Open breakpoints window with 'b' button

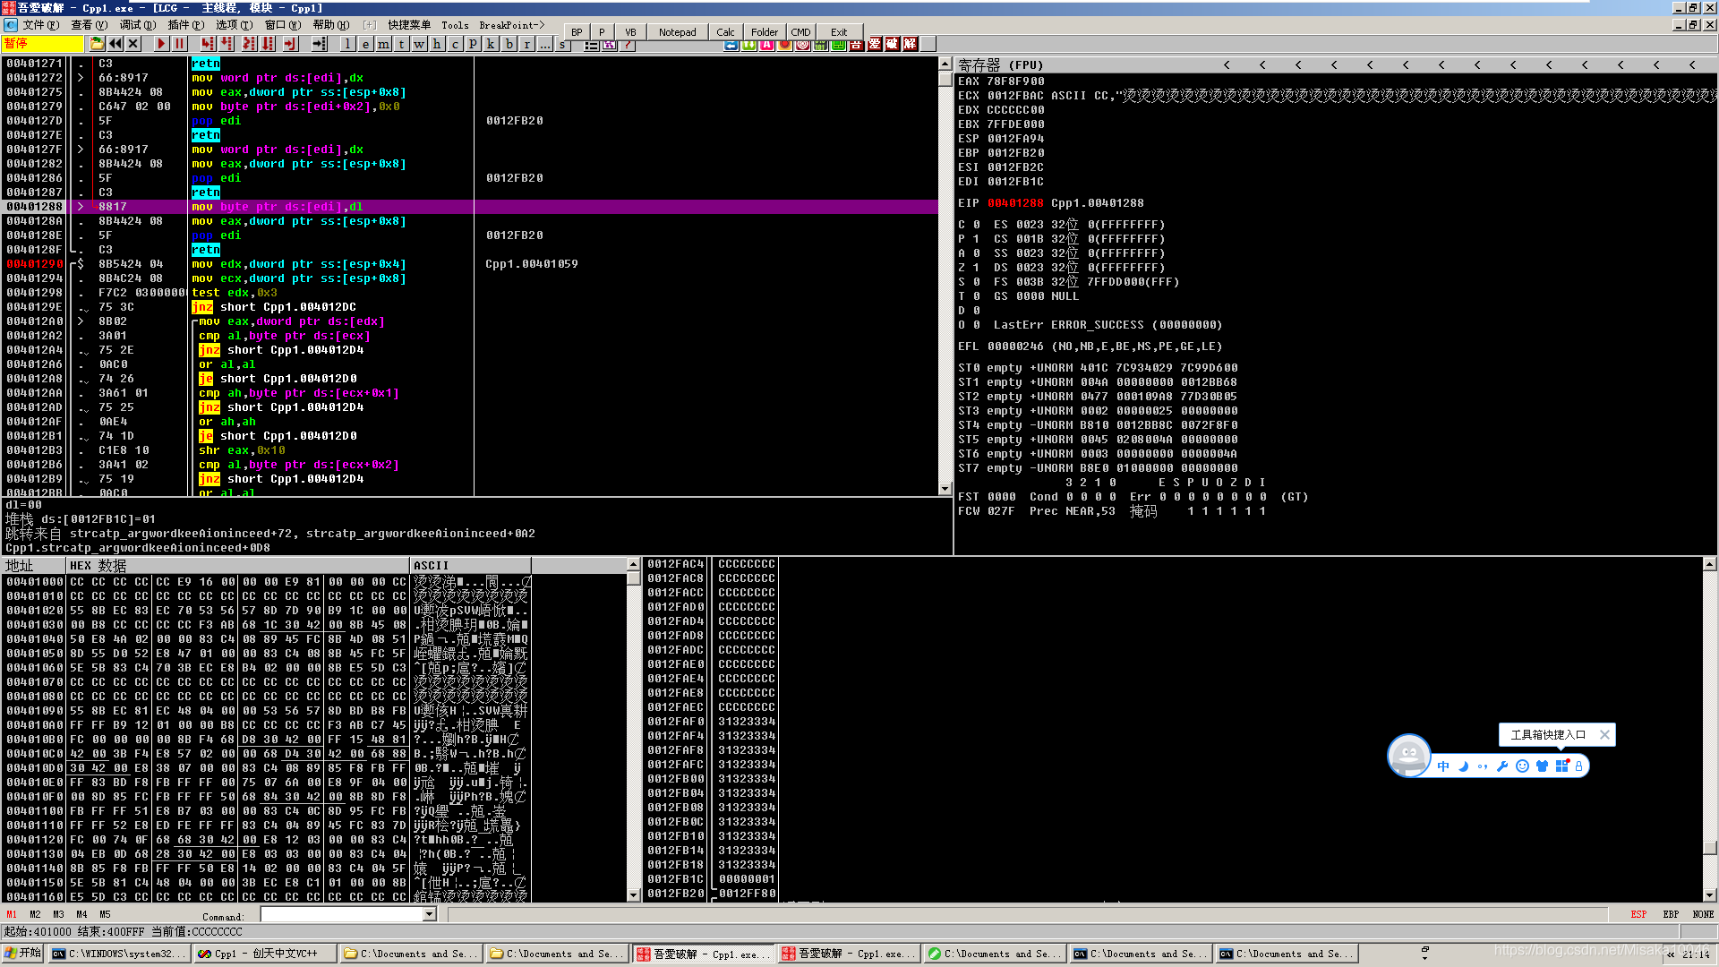pos(509,44)
